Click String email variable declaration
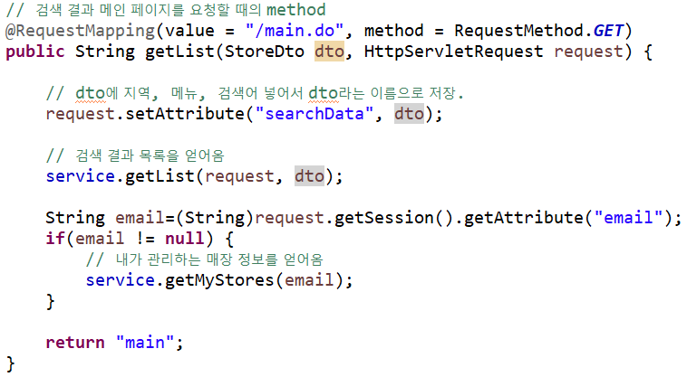The height and width of the screenshot is (377, 687). pyautogui.click(x=105, y=218)
